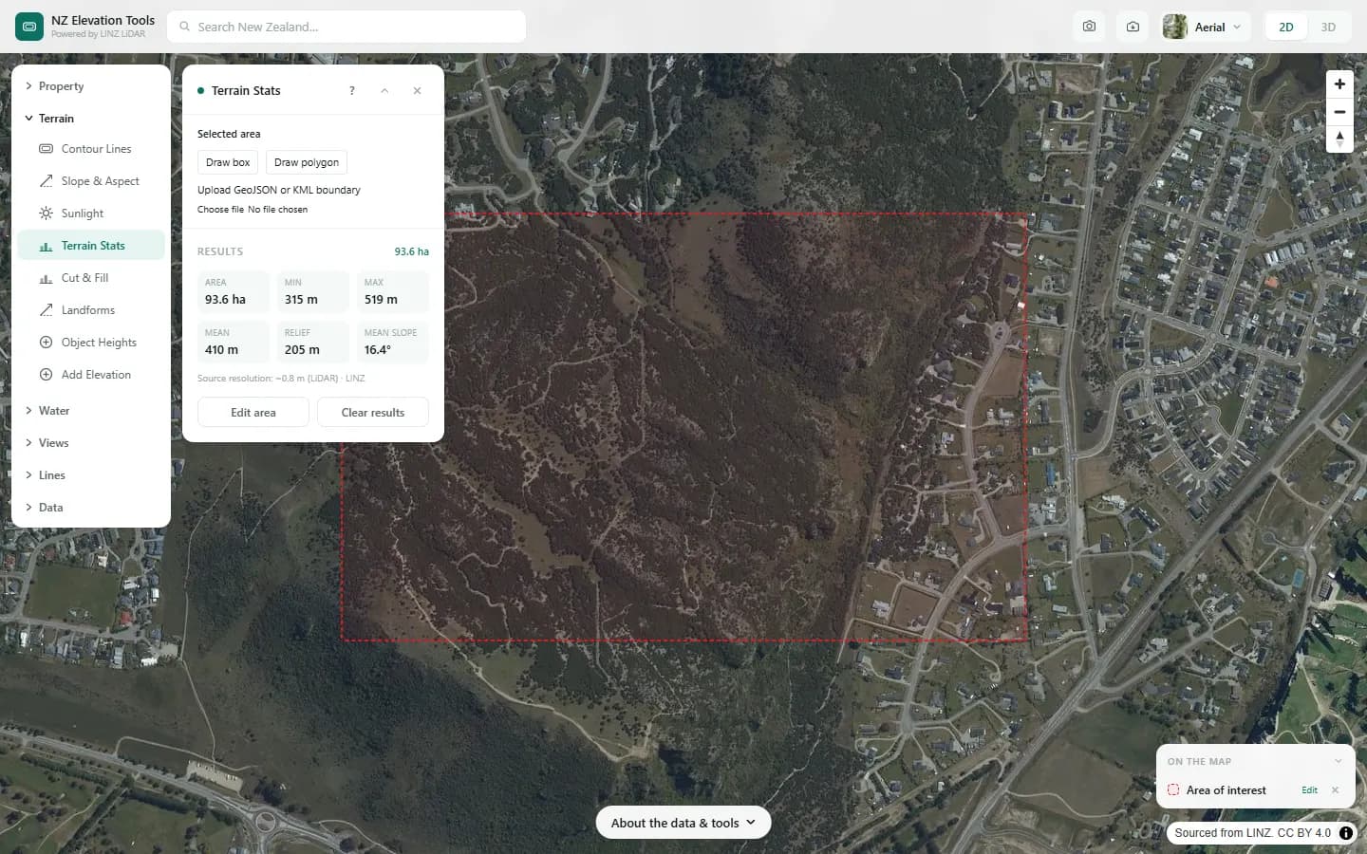Screen dimensions: 1367x854
Task: Open the Cut & Fill tool
Action: coord(91,278)
